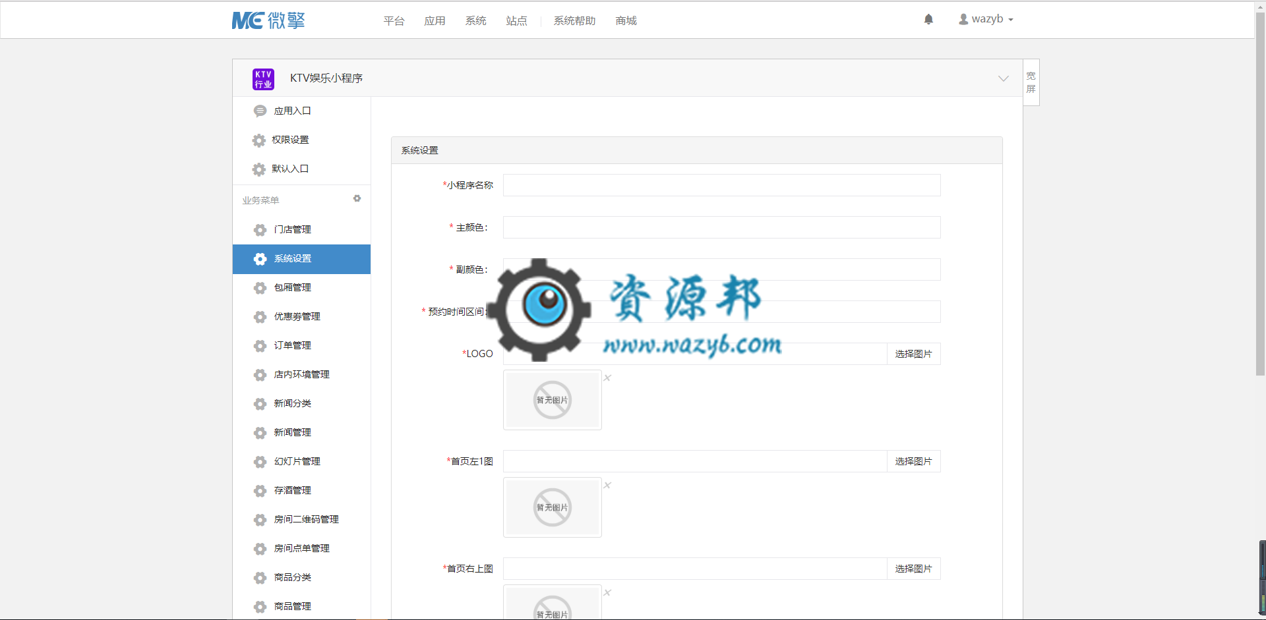Click the 小程序名称 input field

click(x=721, y=185)
